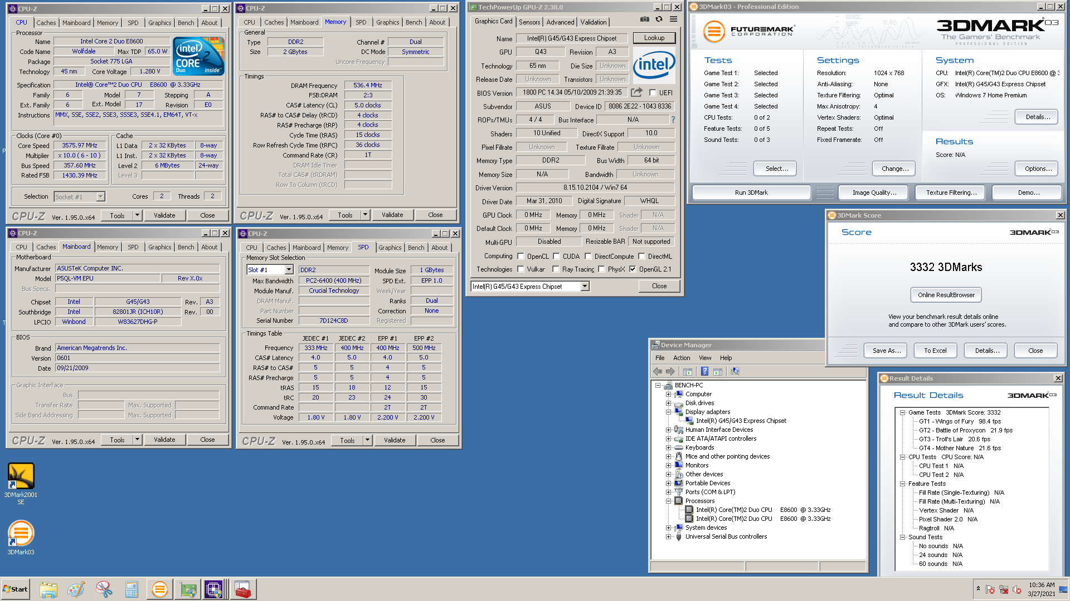Click Online ResultBrowser button
The image size is (1070, 601).
[x=946, y=295]
